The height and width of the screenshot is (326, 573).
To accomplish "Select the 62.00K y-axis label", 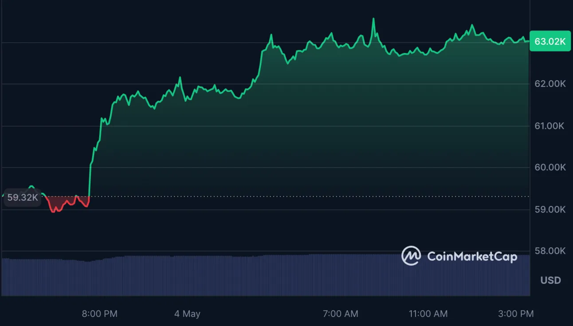I will (x=550, y=84).
